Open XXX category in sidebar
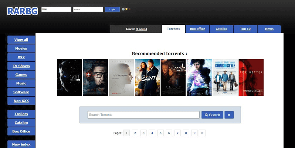This screenshot has height=148, width=295. click(x=21, y=57)
